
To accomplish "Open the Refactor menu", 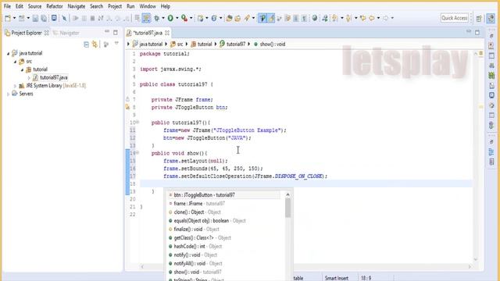I will pos(55,6).
